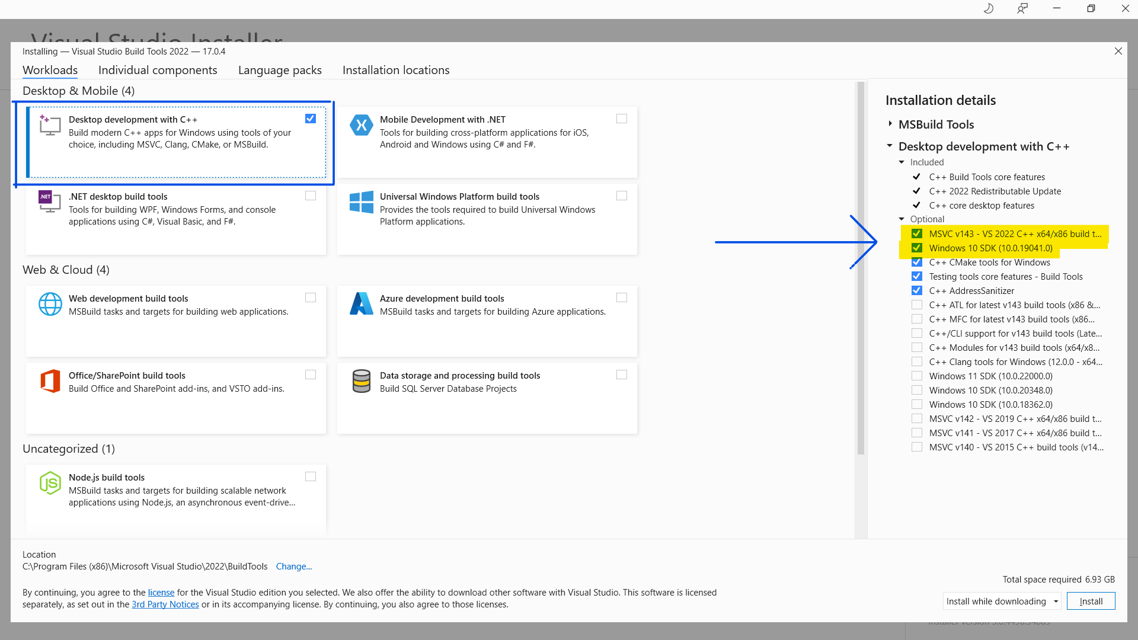Switch to the Individual components tab
Screen dimensions: 1138x640
point(158,70)
